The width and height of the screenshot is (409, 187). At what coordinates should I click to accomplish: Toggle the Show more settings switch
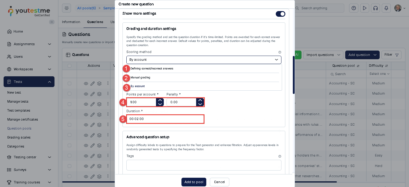pyautogui.click(x=280, y=14)
